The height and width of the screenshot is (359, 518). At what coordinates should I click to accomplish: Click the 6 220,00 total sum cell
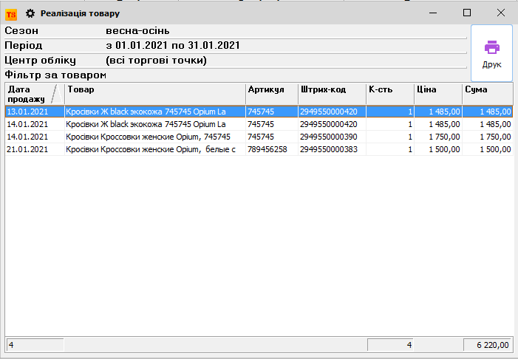[487, 345]
